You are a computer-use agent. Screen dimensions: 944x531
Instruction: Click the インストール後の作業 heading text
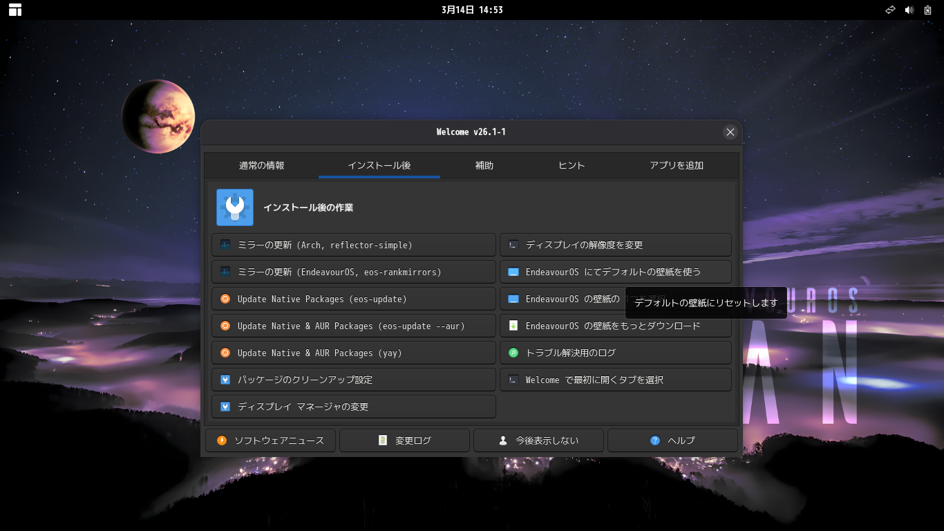pyautogui.click(x=308, y=207)
